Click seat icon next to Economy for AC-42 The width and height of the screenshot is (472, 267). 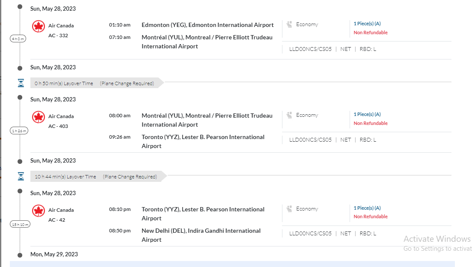coord(290,209)
